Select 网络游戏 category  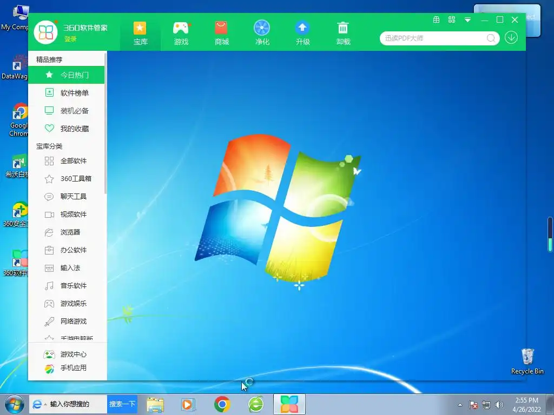click(x=66, y=321)
